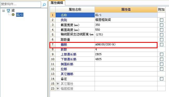Click the 截面高度 value 550

coord(126,30)
